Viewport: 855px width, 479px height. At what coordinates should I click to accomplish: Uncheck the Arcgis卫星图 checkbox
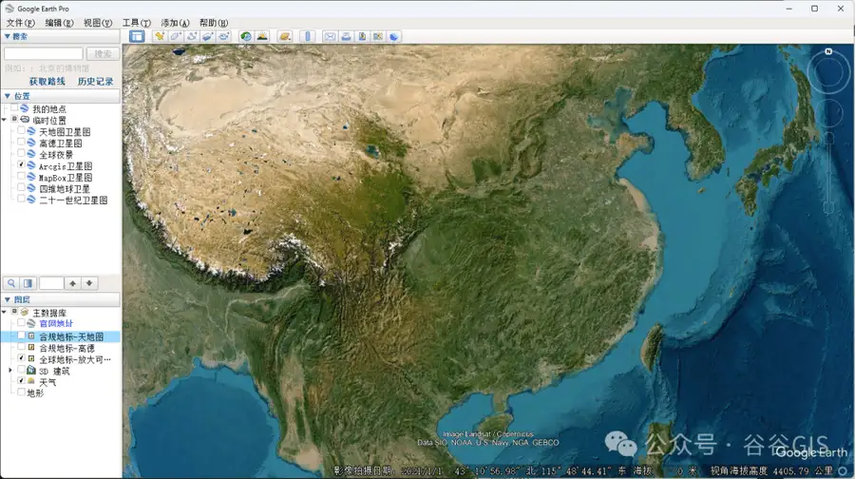coord(21,165)
